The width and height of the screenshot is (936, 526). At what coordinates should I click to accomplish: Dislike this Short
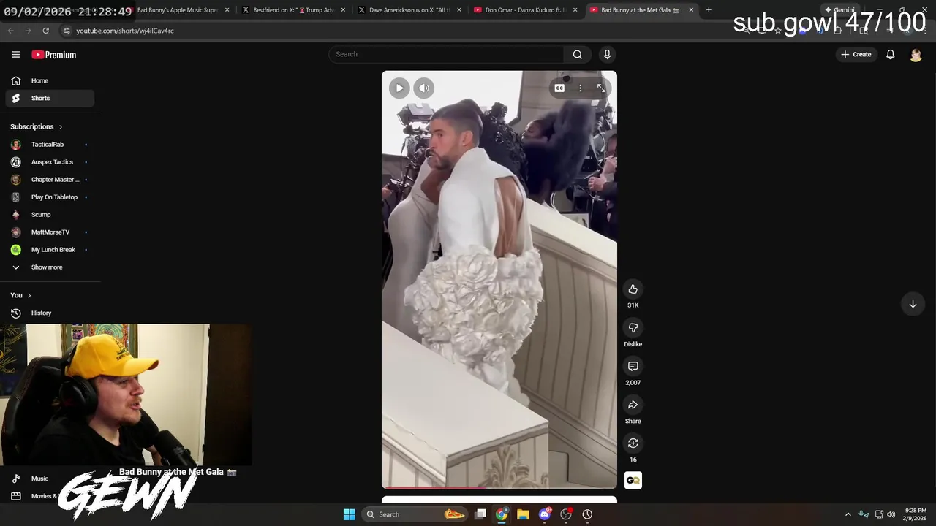[633, 328]
